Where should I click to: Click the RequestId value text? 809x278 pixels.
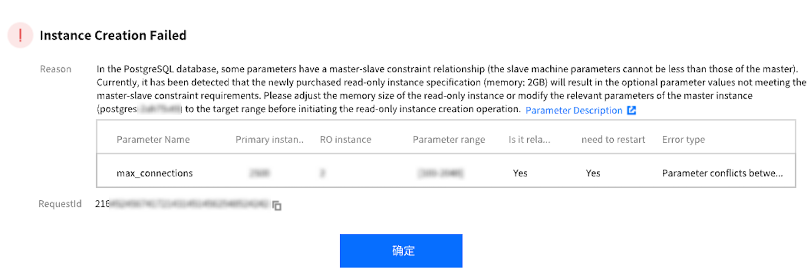(182, 204)
